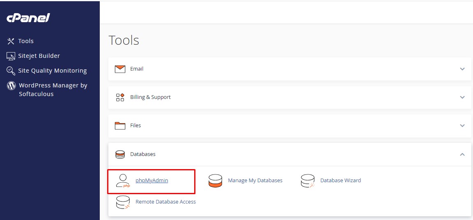Screen dimensions: 473x220
Task: Click the Files folder icon
Action: tap(120, 126)
